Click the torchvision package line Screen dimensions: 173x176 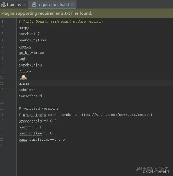[30, 65]
